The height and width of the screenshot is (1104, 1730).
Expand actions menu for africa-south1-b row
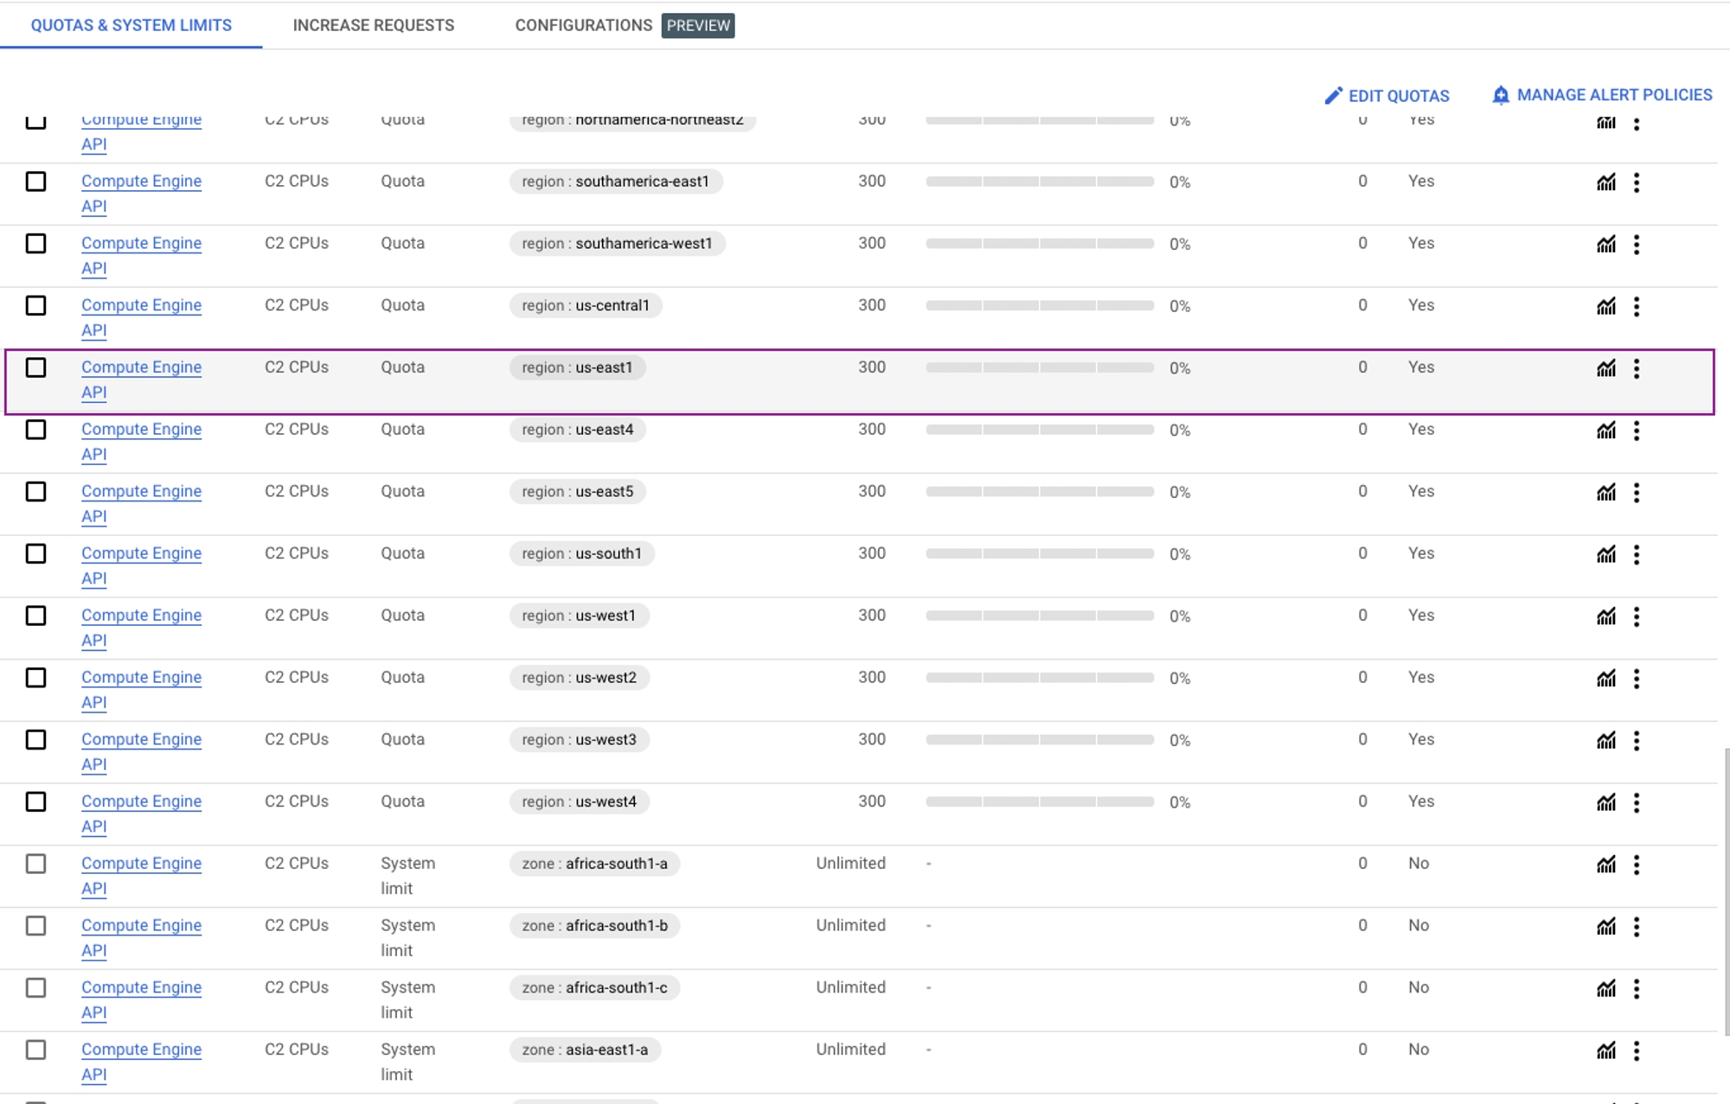pyautogui.click(x=1636, y=927)
